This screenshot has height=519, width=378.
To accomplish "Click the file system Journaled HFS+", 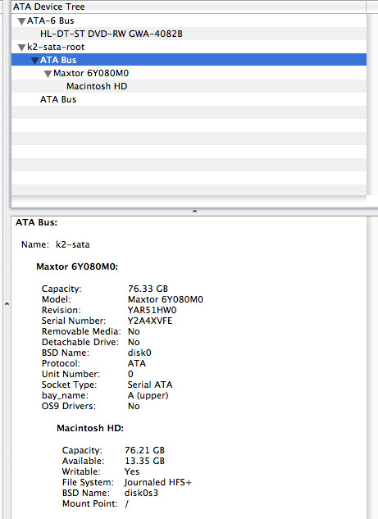I will tap(158, 482).
